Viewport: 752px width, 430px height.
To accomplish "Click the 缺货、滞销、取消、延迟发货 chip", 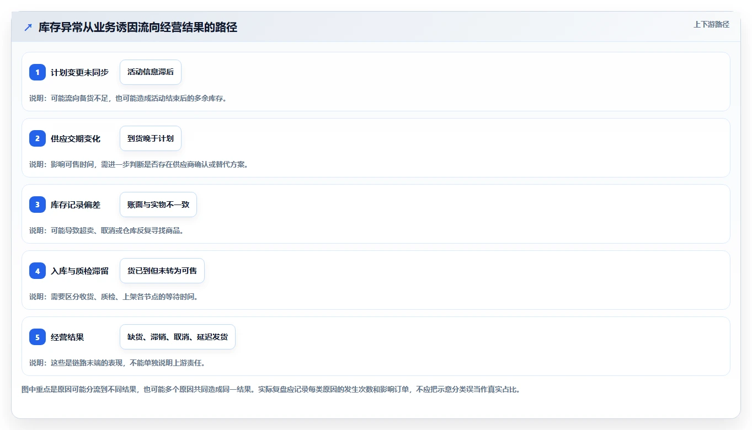I will point(178,337).
